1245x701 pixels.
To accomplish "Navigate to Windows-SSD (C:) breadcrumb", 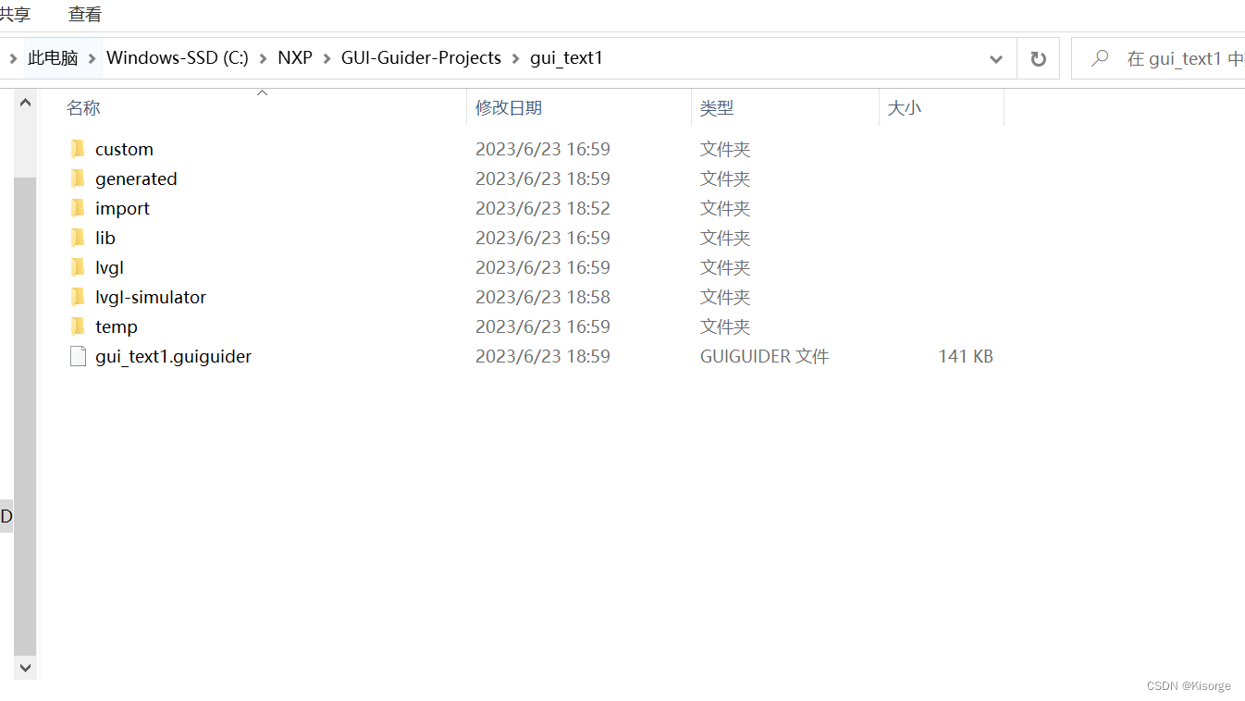I will tap(178, 58).
